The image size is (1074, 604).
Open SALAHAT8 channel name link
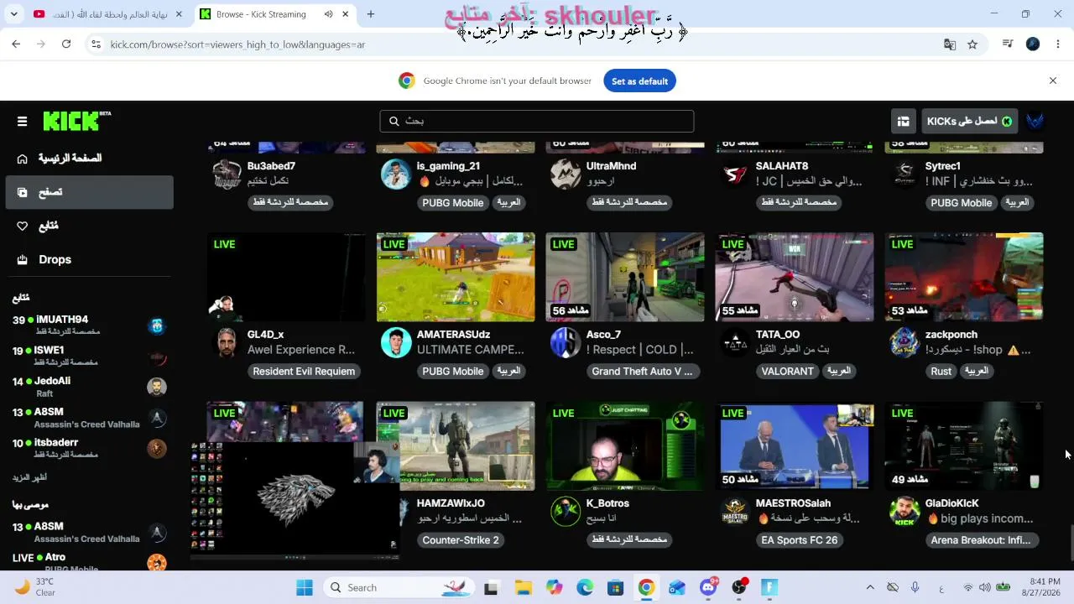(782, 166)
